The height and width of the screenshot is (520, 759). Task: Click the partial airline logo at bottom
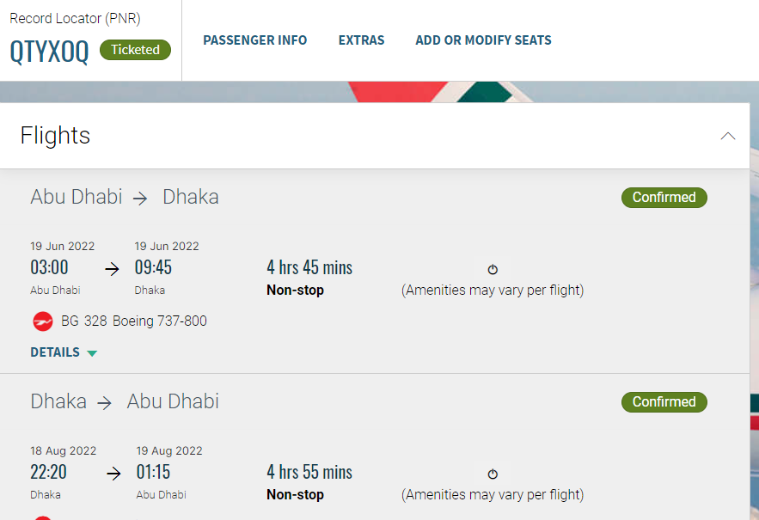click(x=43, y=517)
